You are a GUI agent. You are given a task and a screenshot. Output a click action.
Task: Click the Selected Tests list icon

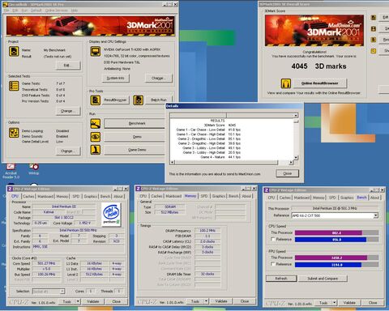coord(14,86)
